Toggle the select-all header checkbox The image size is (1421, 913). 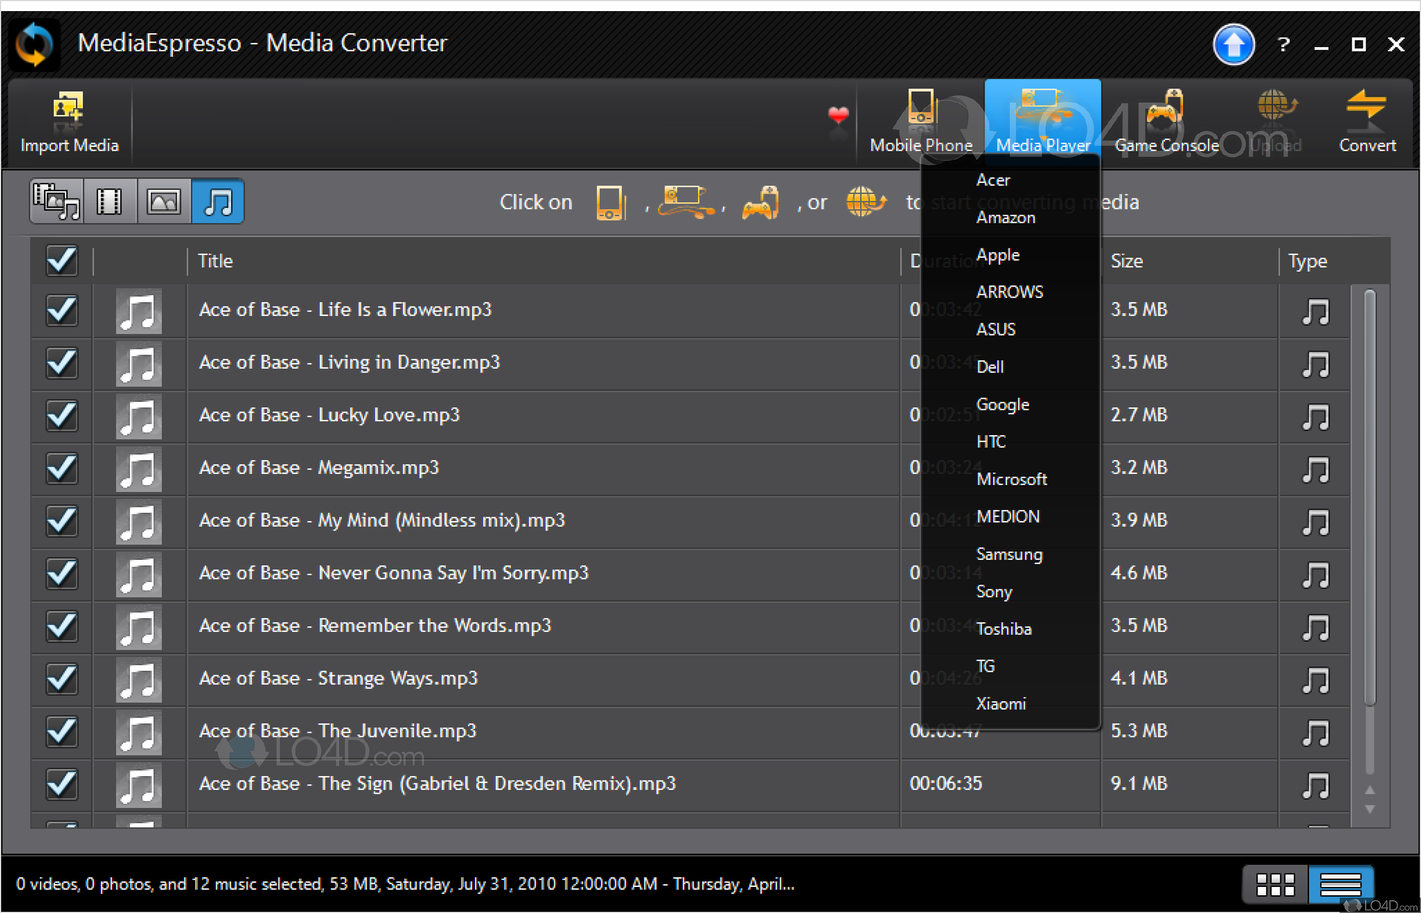point(62,261)
